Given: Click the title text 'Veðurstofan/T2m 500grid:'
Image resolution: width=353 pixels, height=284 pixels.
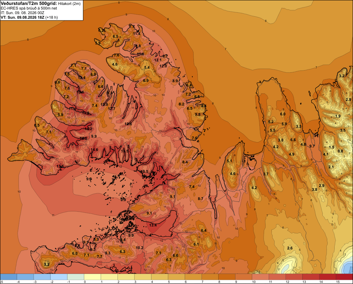Looking at the screenshot, I should coord(29,3).
